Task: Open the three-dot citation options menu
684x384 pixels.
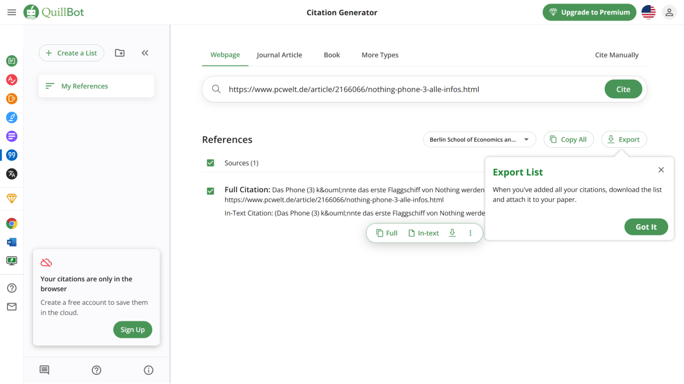Action: 470,233
